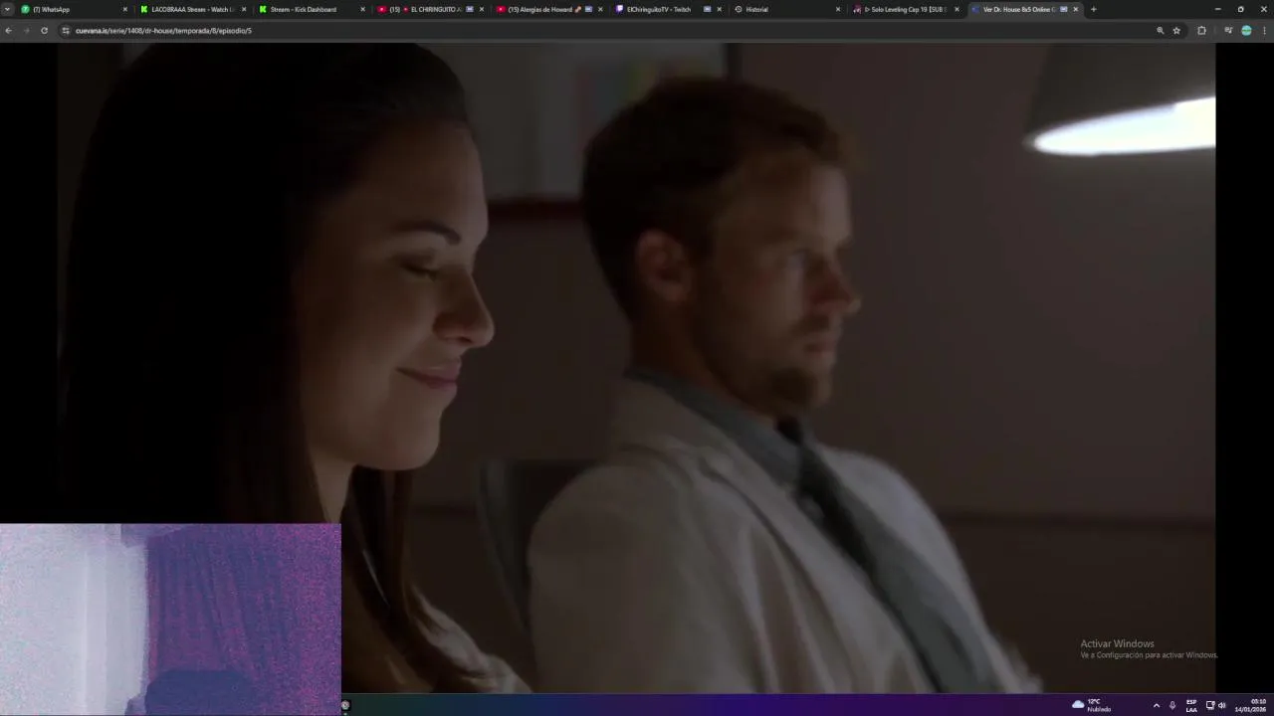
Task: Close the Solo Leveling tab
Action: coord(956,9)
